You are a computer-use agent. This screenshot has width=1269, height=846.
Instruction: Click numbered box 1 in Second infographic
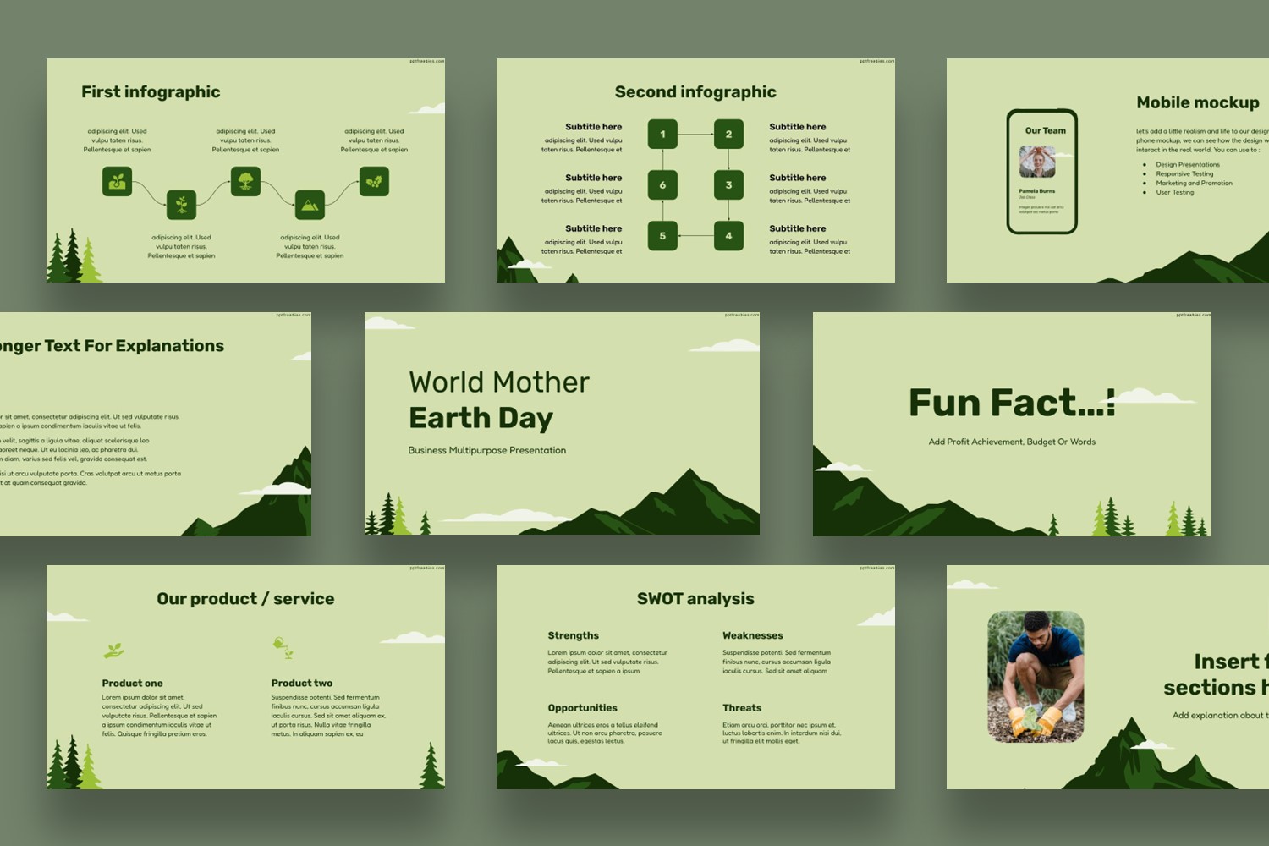pyautogui.click(x=662, y=134)
